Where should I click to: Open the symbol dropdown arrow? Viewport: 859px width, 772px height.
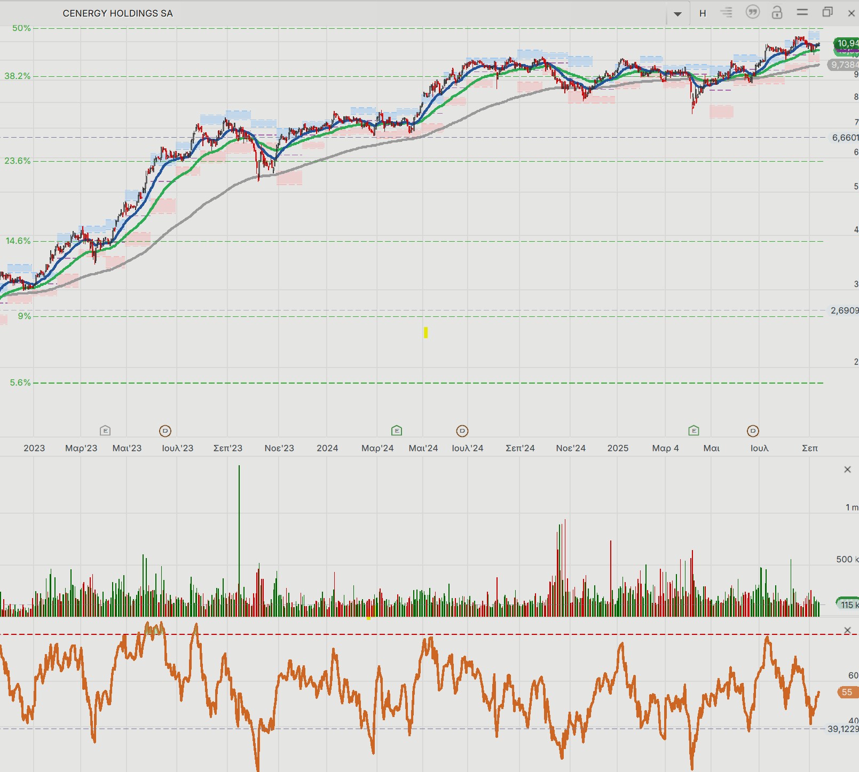[677, 14]
